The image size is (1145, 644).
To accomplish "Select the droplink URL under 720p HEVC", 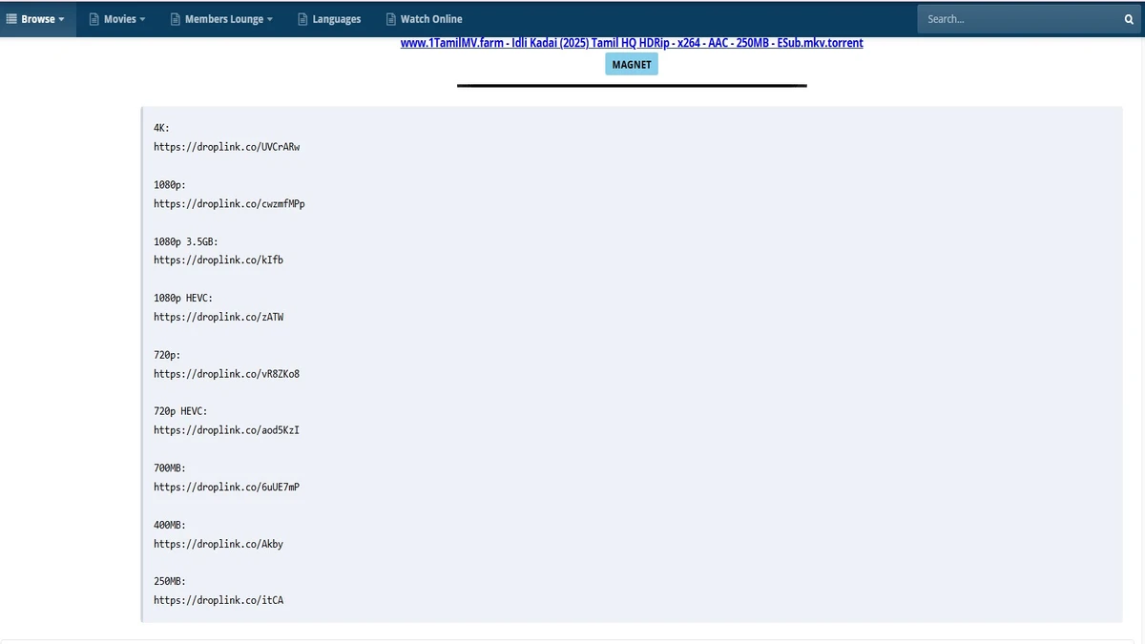I will pos(227,430).
